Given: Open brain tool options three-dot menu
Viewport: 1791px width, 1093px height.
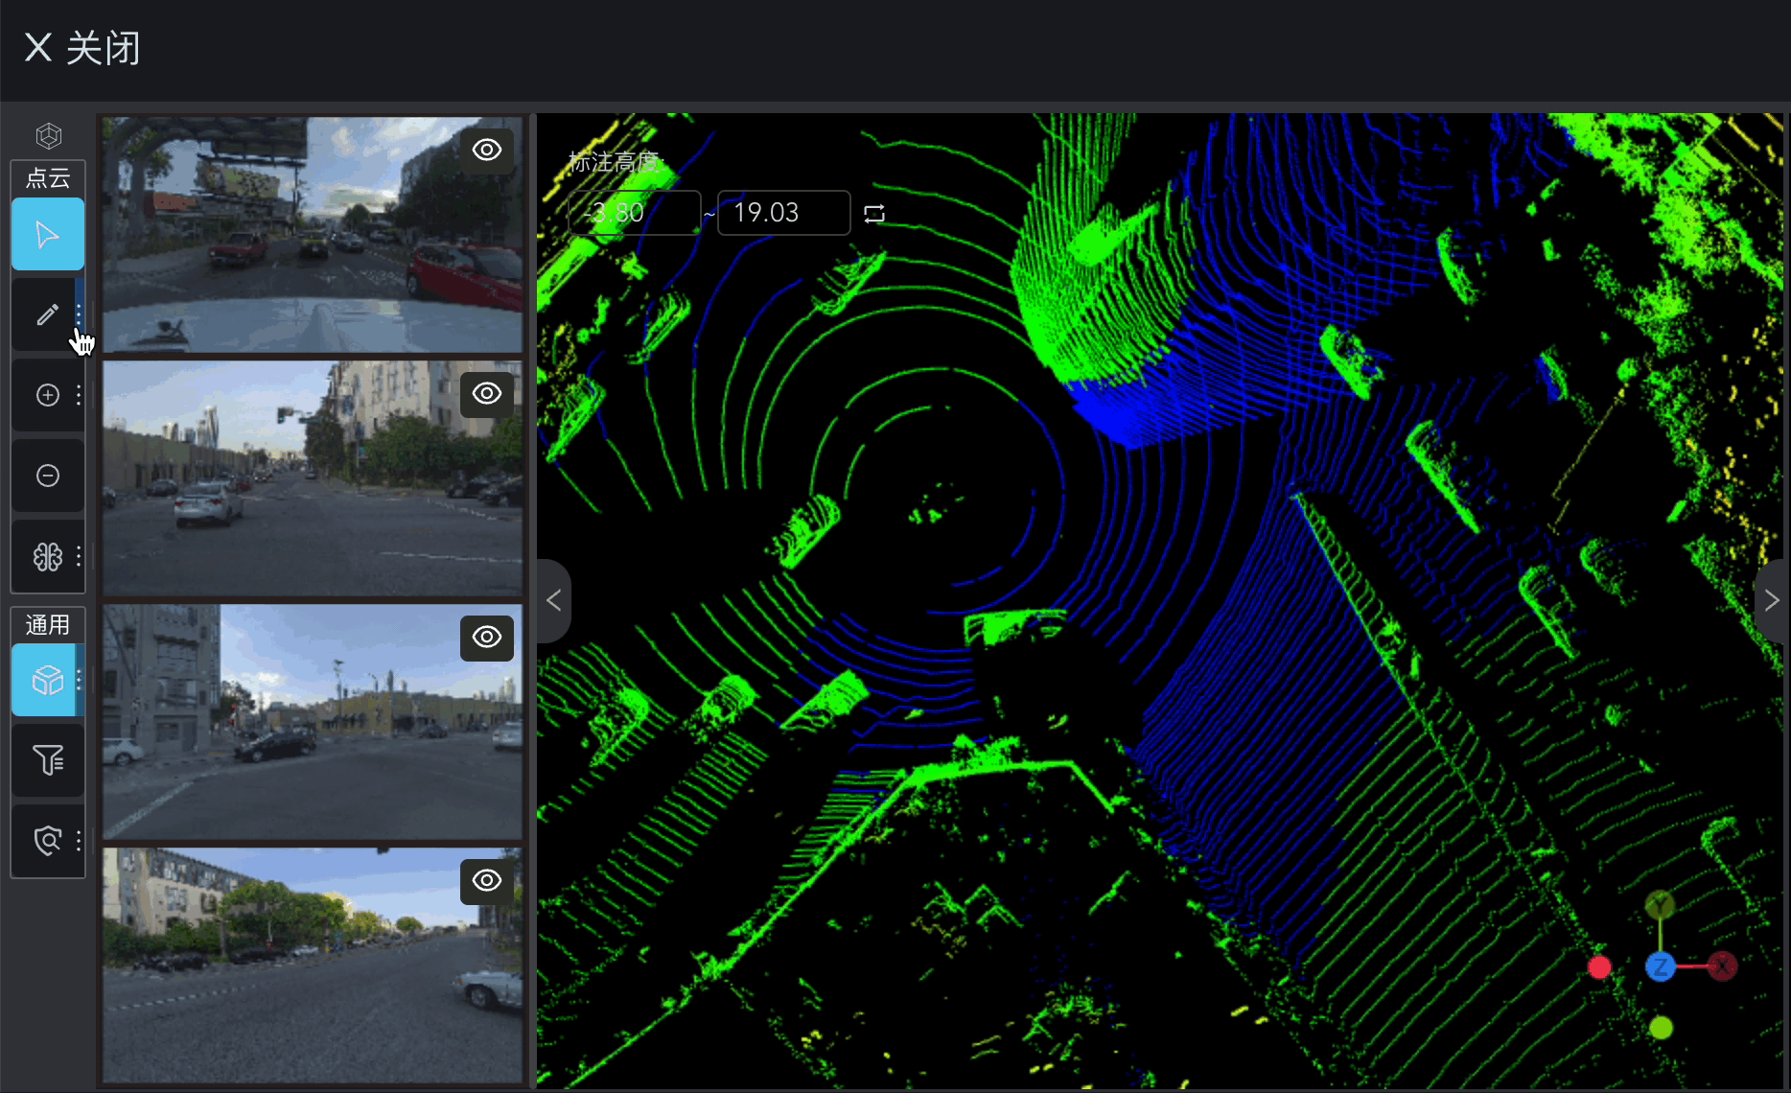Looking at the screenshot, I should tap(79, 556).
